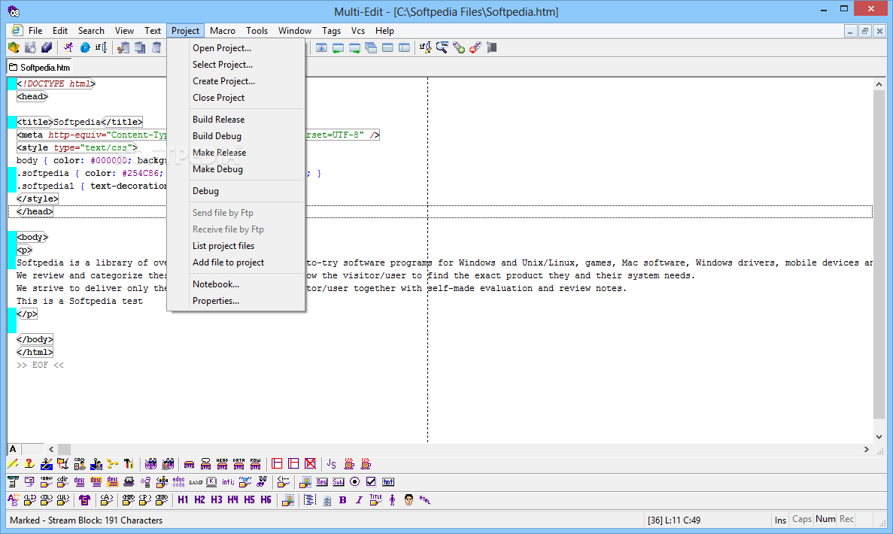893x534 pixels.
Task: Click the SAMP tag icon
Action: (x=196, y=482)
